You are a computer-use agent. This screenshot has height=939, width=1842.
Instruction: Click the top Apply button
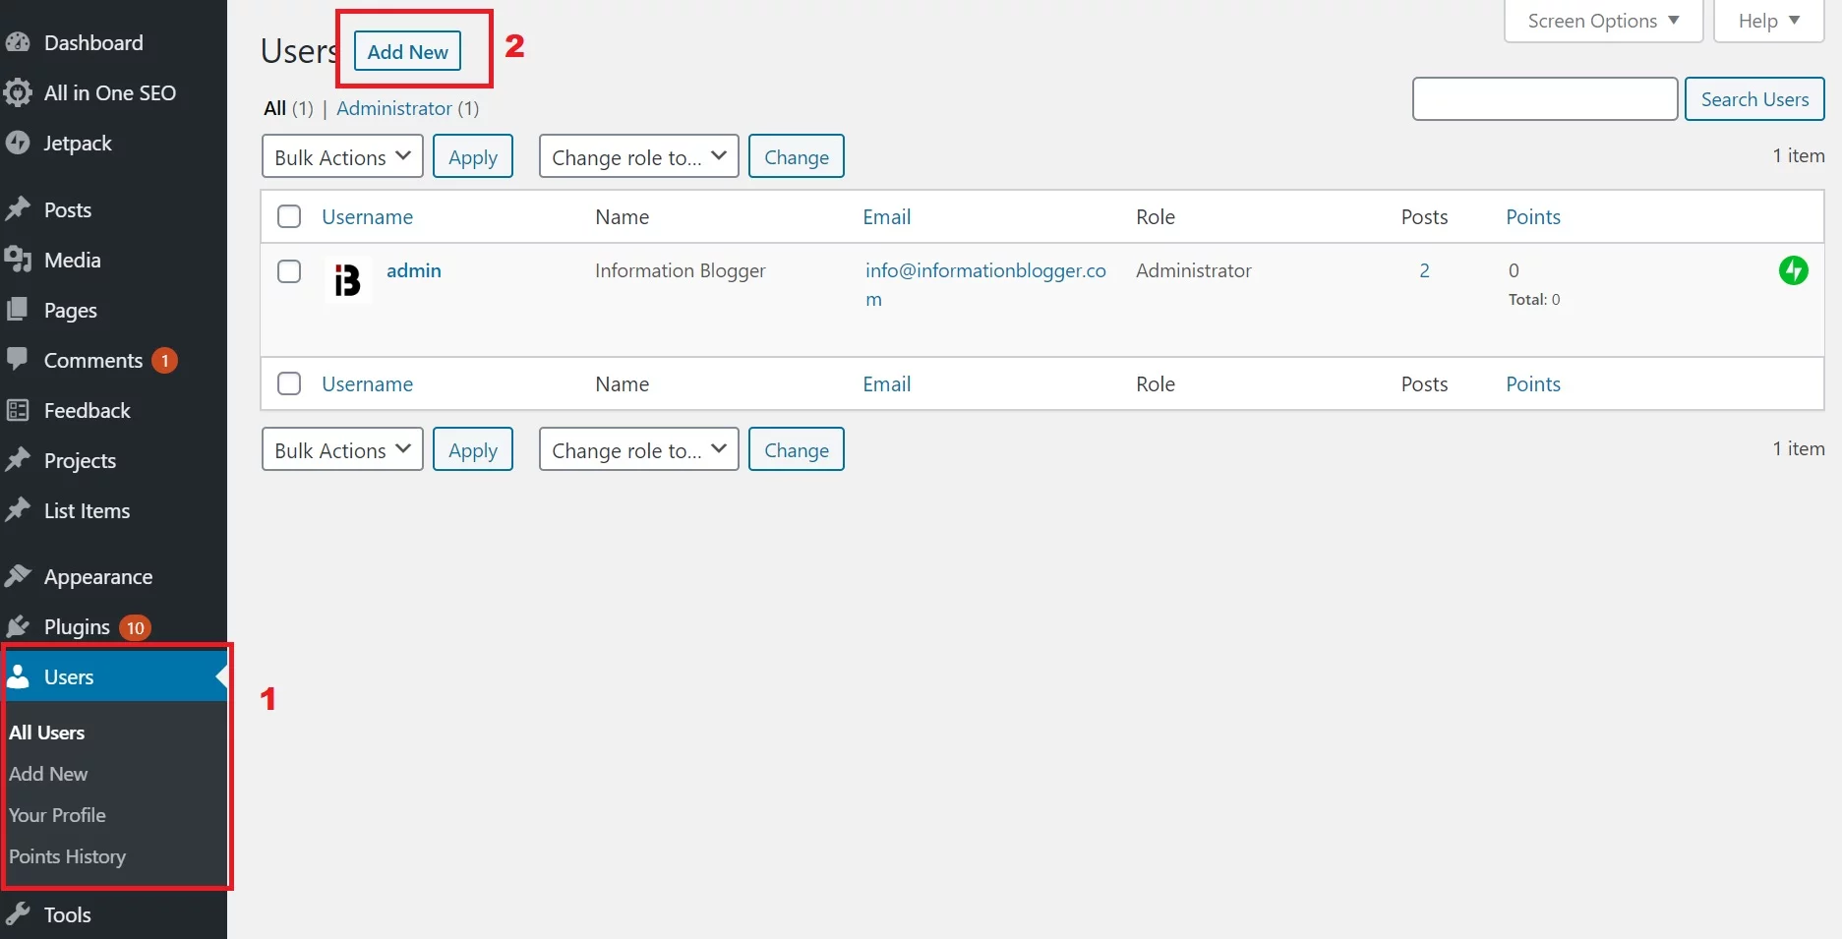[x=473, y=156]
